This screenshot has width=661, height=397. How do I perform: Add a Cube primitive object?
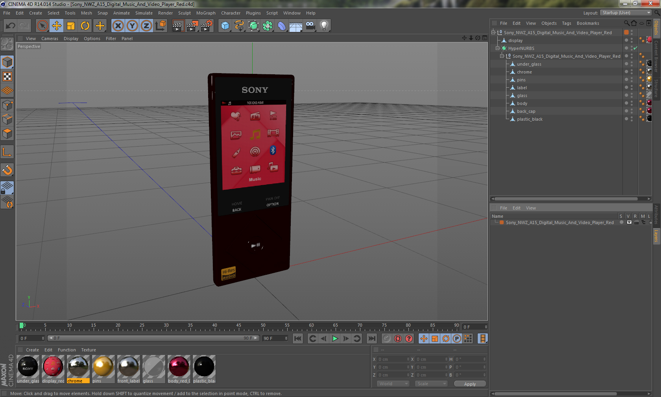(225, 26)
